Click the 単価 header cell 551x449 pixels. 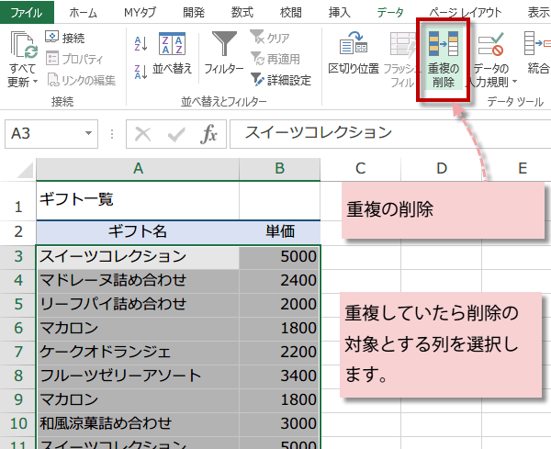[280, 232]
